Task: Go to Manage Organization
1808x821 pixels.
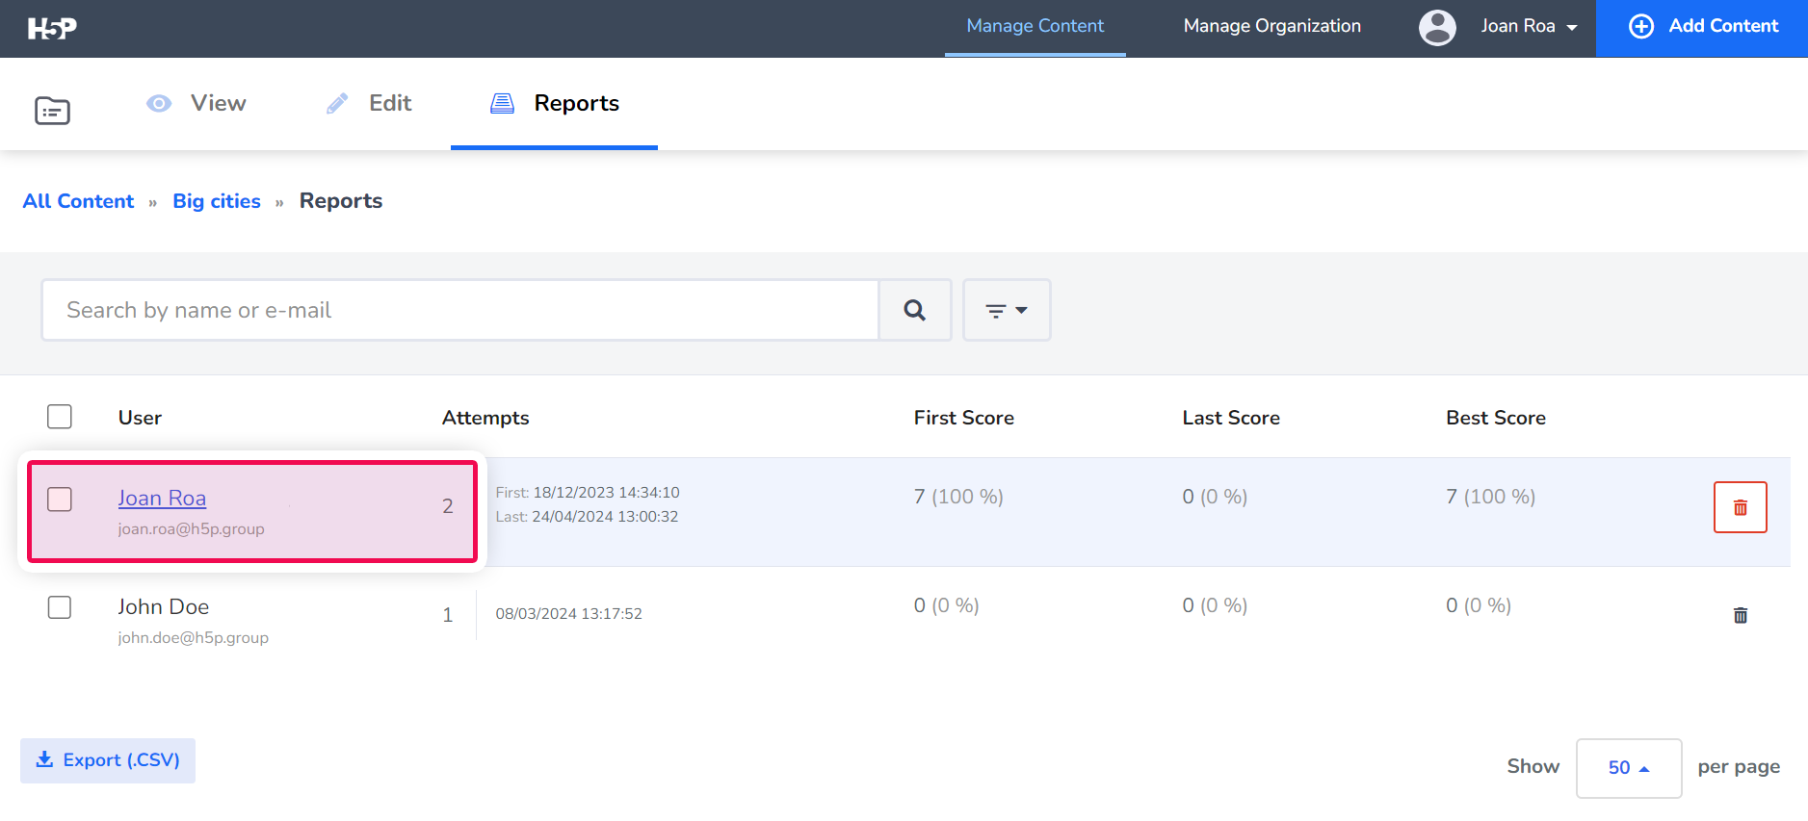Action: pos(1271,27)
